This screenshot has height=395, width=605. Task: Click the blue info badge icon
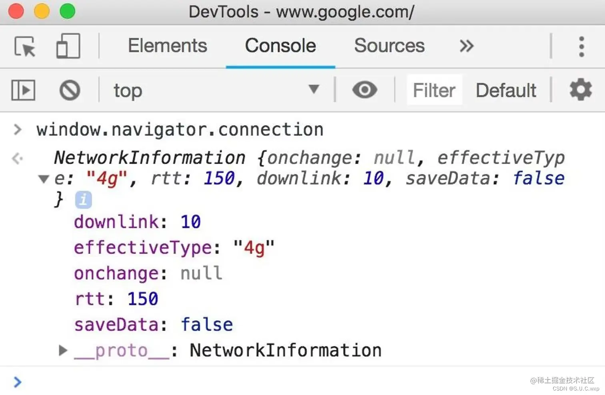click(83, 199)
